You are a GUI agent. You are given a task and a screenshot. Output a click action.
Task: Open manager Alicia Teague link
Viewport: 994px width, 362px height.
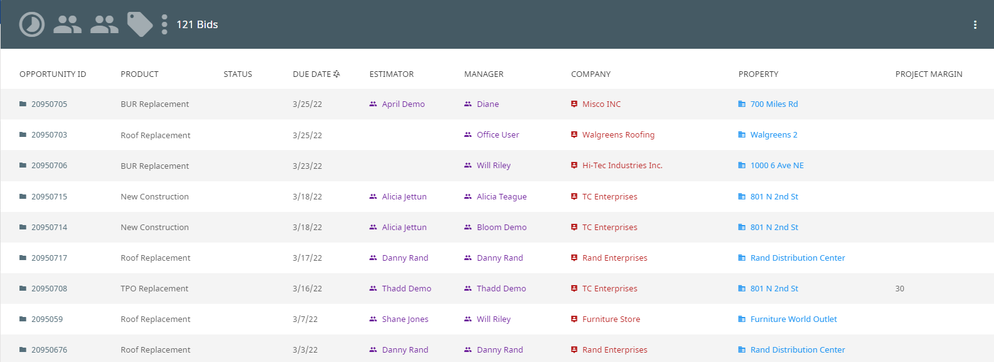pos(502,196)
